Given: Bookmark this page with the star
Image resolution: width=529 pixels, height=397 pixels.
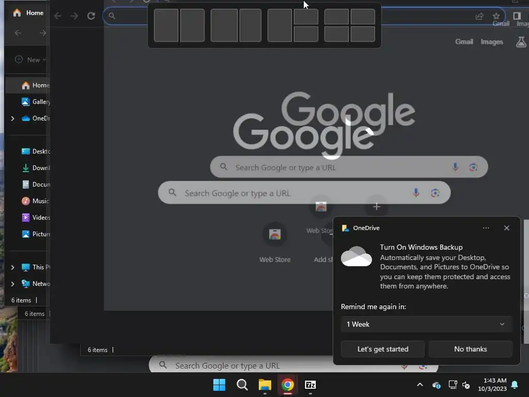Looking at the screenshot, I should point(496,16).
